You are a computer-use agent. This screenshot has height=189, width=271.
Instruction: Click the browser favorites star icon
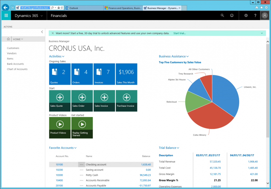click(x=261, y=7)
